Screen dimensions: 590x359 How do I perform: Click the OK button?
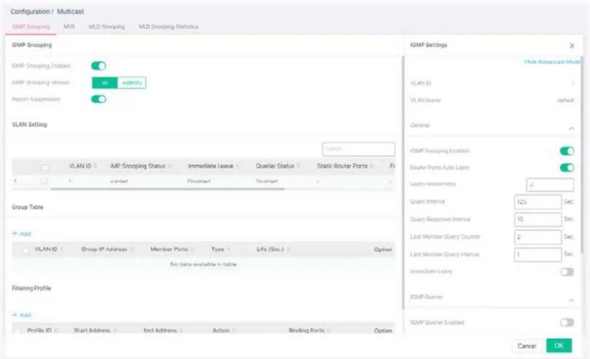tap(559, 345)
